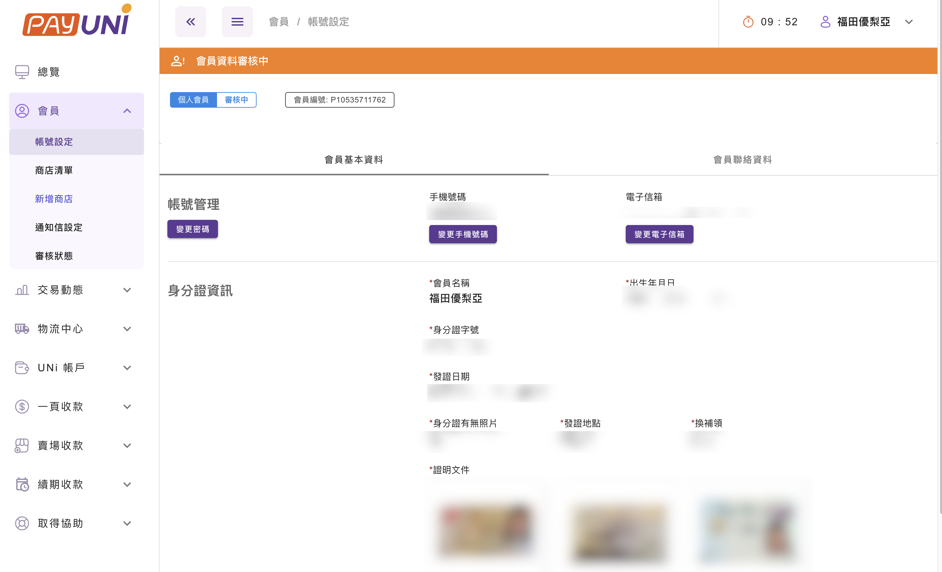Click the 總覽 monitor icon
Screen dimensions: 942x572
[x=22, y=72]
